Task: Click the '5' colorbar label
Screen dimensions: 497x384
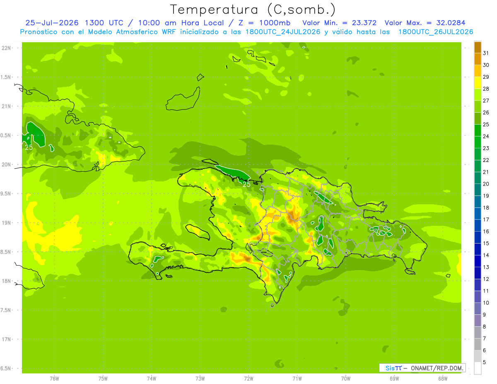Action: coord(485,362)
